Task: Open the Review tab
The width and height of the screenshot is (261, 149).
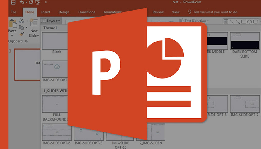Action: 158,12
